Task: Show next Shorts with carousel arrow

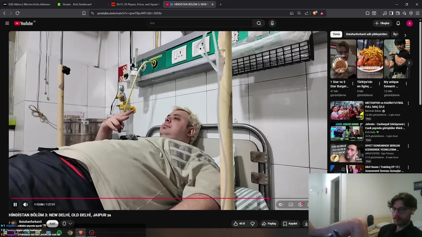Action: 409,63
